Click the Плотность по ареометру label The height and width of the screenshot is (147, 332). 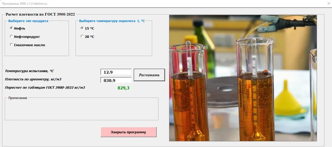coord(33,79)
